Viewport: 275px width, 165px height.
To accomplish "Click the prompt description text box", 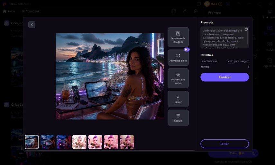I will click(x=225, y=37).
